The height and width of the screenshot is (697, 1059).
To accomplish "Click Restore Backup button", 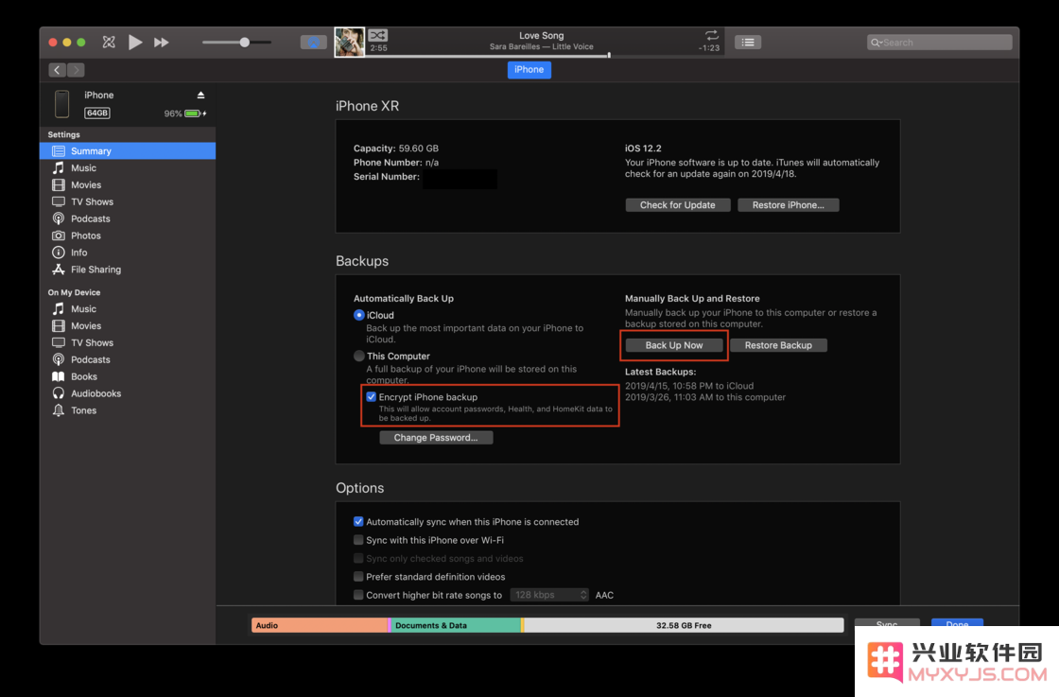I will tap(778, 345).
